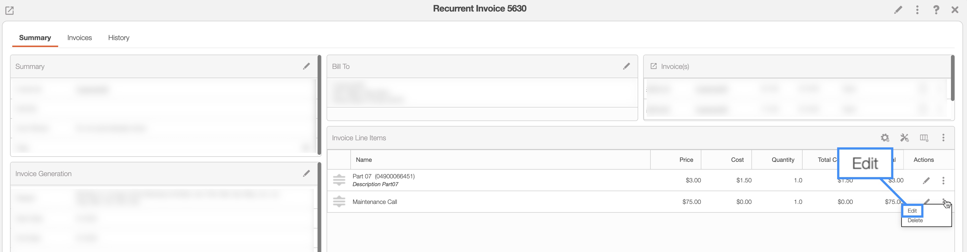Edit the Summary panel with its pencil icon
The image size is (967, 252).
[306, 66]
